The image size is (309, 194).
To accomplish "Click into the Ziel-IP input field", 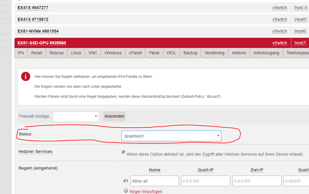I will point(257,181).
